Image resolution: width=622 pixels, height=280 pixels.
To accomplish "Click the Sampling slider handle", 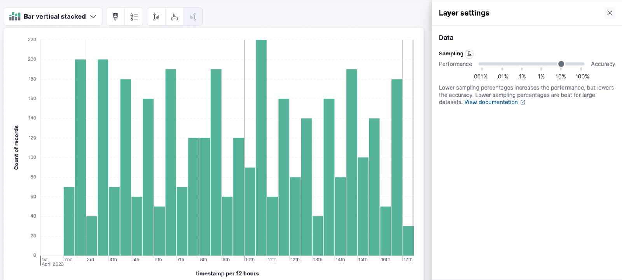I will [x=561, y=64].
